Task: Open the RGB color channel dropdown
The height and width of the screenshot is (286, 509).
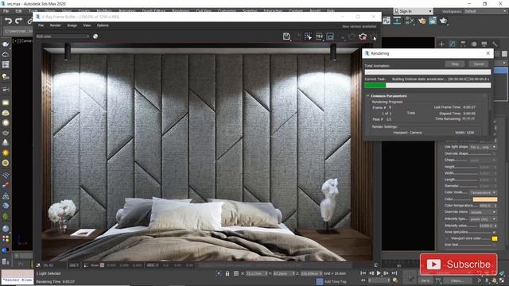Action: click(62, 37)
